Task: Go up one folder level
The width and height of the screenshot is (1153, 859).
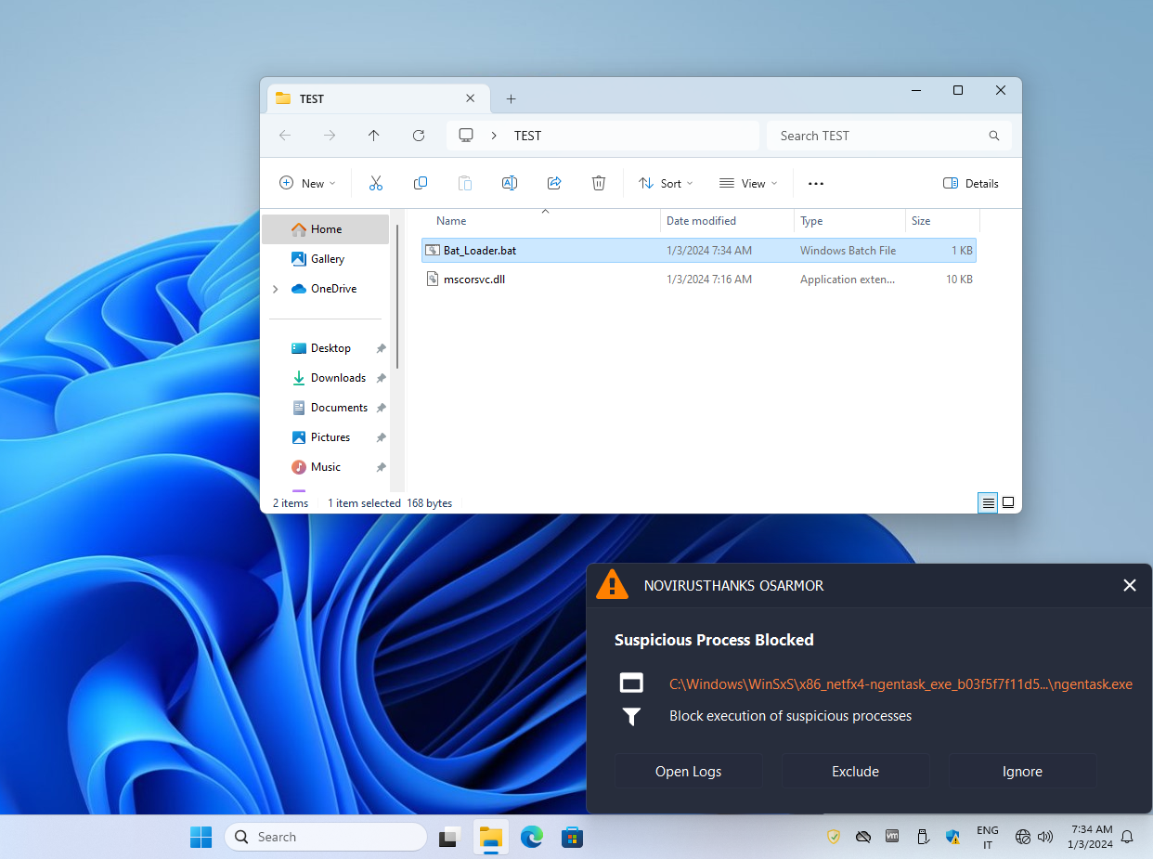Action: tap(374, 136)
